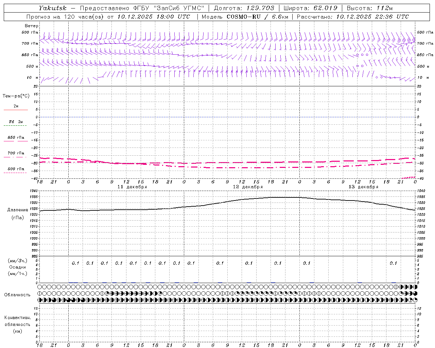435x348 pixels.
Task: Click the 'Ветер' wind section label
Action: click(x=32, y=26)
